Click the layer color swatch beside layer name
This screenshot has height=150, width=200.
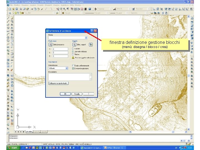click(23, 13)
